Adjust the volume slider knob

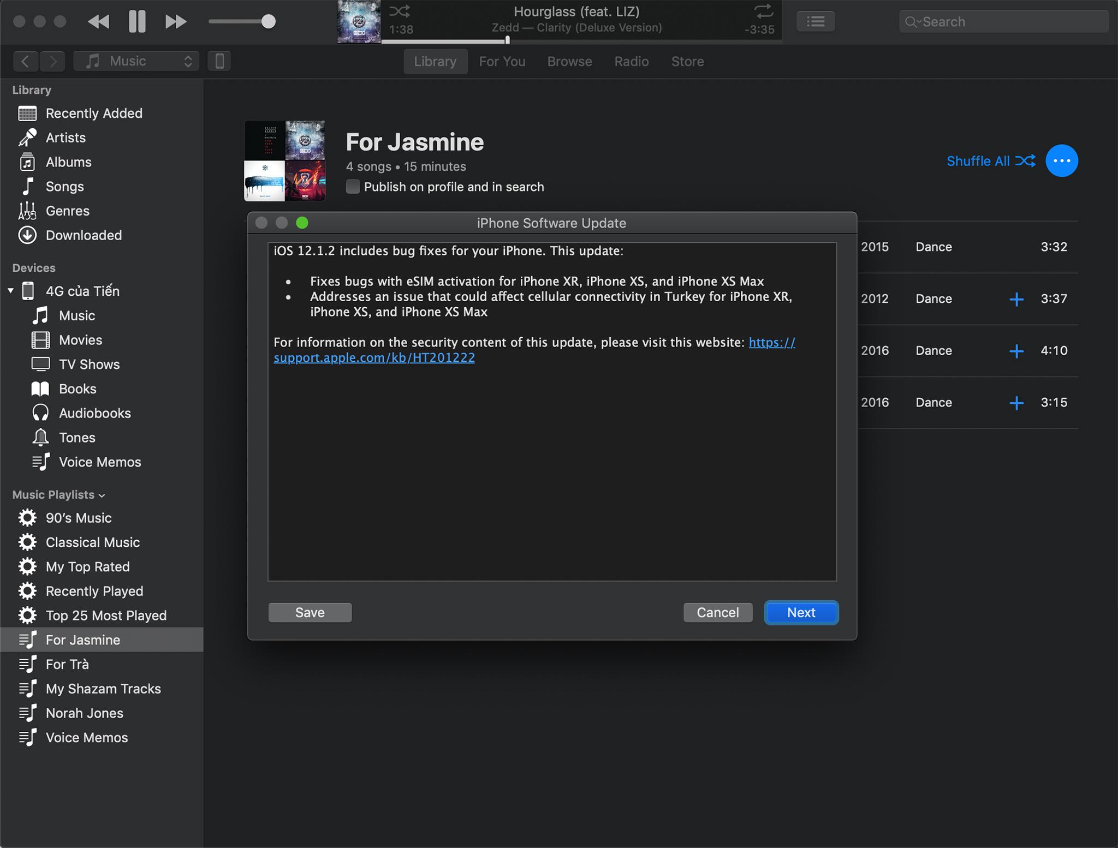[268, 22]
